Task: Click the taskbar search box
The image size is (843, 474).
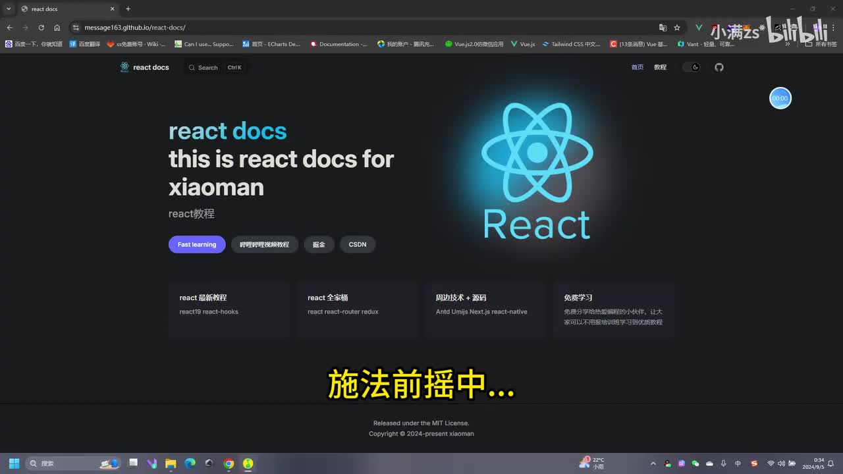Action: tap(73, 463)
